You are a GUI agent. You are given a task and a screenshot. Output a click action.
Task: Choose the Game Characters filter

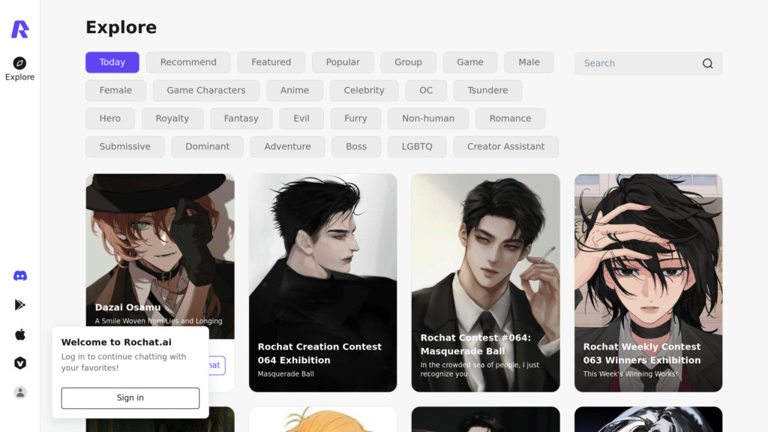[x=206, y=90]
